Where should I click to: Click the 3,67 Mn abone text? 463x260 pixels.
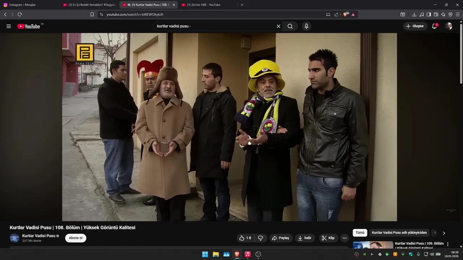tap(32, 241)
